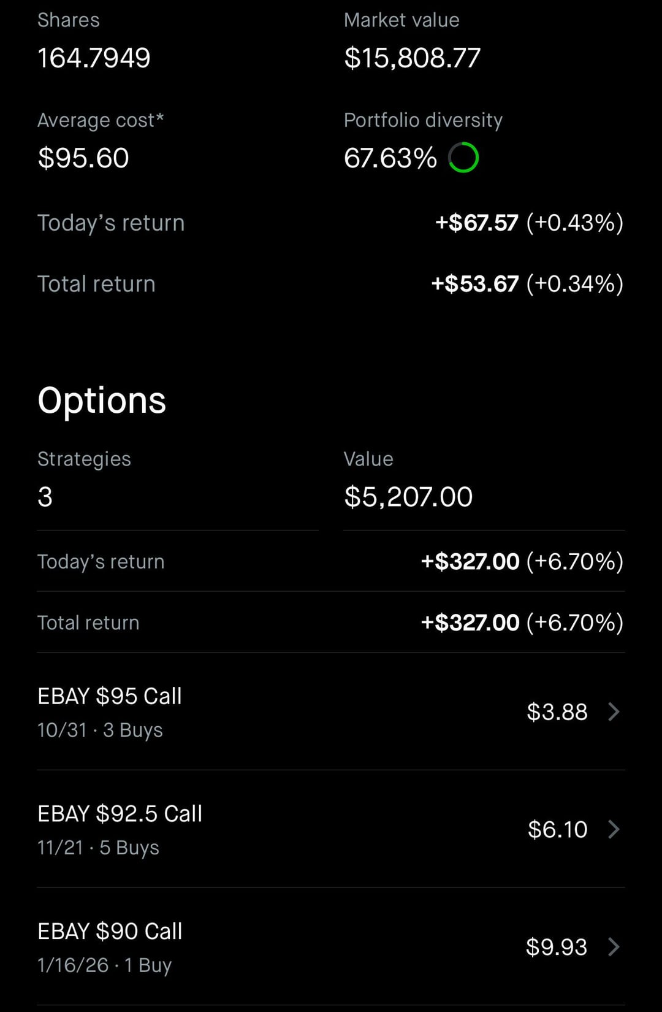Tap the 164.7949 shares amount
This screenshot has height=1012, width=662.
point(94,58)
